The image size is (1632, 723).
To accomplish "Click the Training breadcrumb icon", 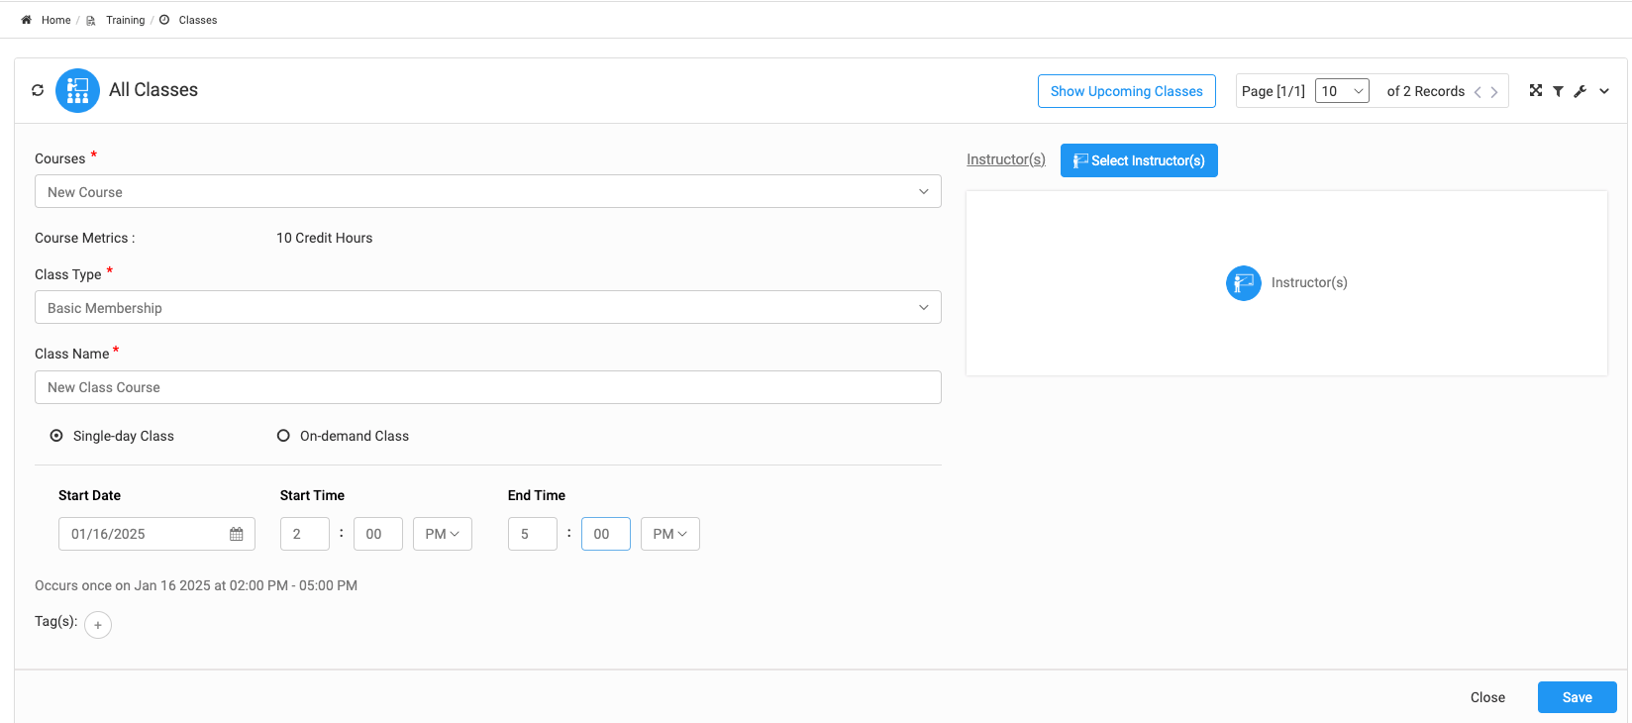I will coord(91,20).
